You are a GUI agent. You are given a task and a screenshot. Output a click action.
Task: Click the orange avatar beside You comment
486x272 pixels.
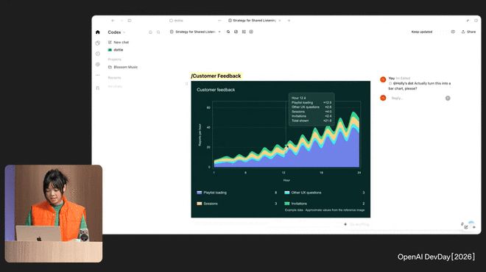pyautogui.click(x=383, y=79)
